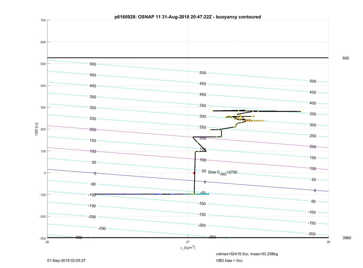Click the plot title 'p6160928: OSNAP 11 31-Aug-2018'

[x=188, y=17]
